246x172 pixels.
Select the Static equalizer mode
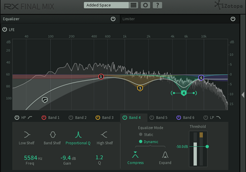pyautogui.click(x=141, y=135)
